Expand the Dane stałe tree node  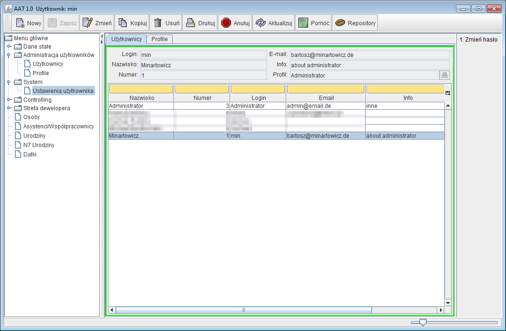(x=9, y=46)
